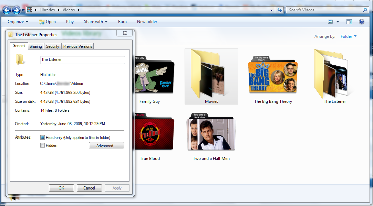Click the search magnifier icon

pos(365,10)
